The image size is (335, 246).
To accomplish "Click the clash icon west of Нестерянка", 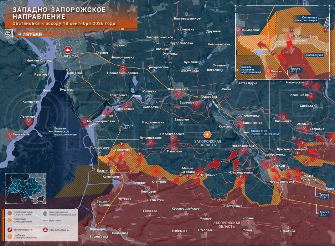I will 220,200.
